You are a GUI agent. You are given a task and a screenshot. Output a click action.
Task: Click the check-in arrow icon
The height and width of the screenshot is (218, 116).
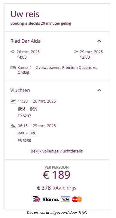tap(13, 52)
